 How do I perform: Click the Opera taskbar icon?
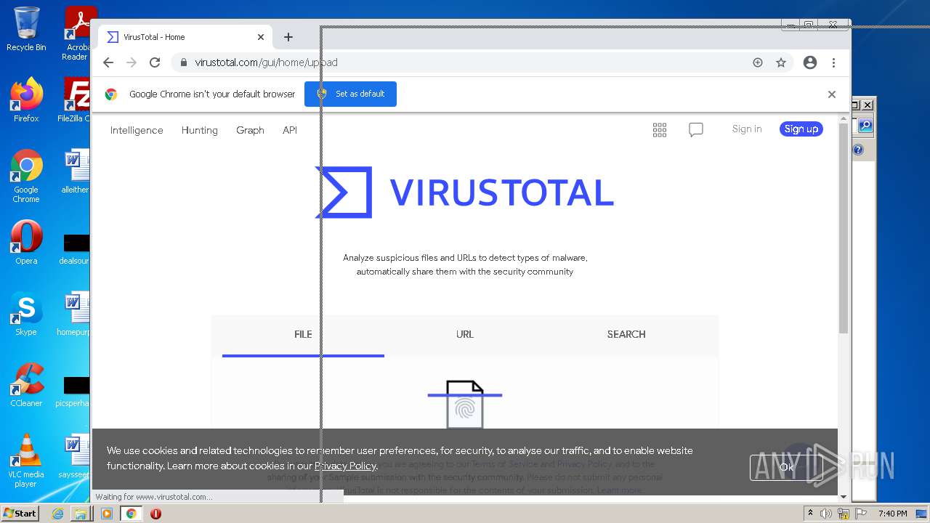[x=155, y=514]
